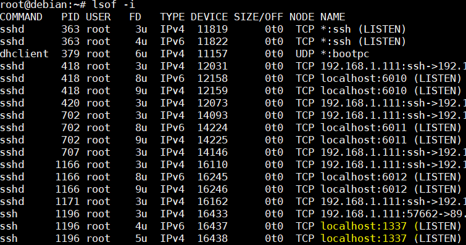The height and width of the screenshot is (245, 466).
Task: Click PID 1171 in sshd row
Action: tap(67, 201)
